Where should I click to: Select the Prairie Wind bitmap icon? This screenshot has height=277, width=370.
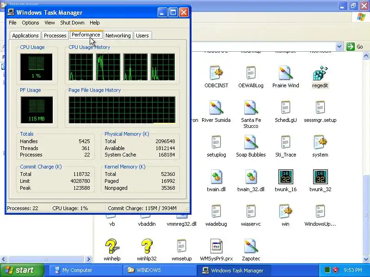click(285, 73)
